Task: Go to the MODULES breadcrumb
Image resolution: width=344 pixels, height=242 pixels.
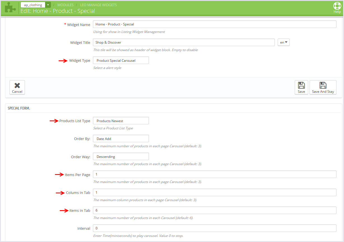Action: click(x=65, y=5)
